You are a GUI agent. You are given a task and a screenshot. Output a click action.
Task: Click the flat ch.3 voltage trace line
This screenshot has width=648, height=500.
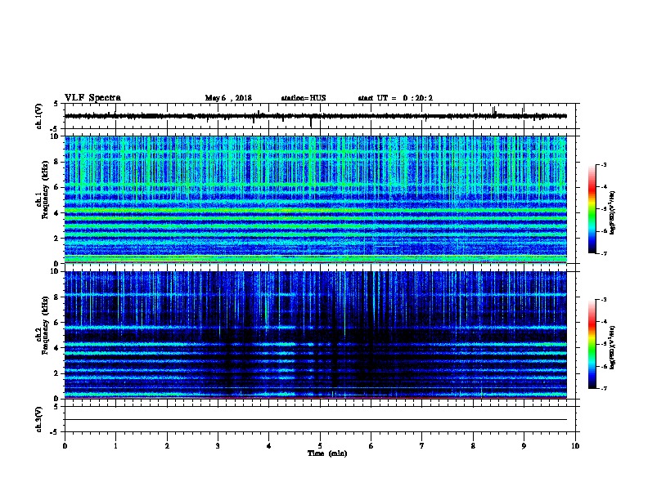click(316, 420)
